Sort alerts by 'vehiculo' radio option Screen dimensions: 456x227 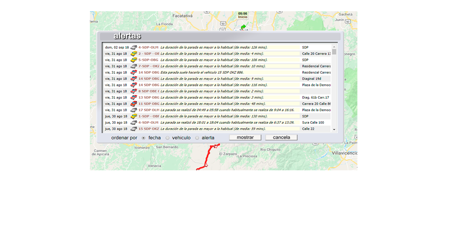coord(167,138)
